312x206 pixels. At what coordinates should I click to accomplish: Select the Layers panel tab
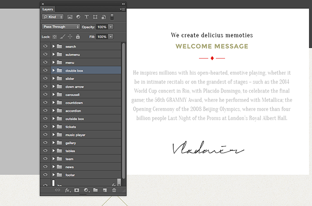coord(48,9)
